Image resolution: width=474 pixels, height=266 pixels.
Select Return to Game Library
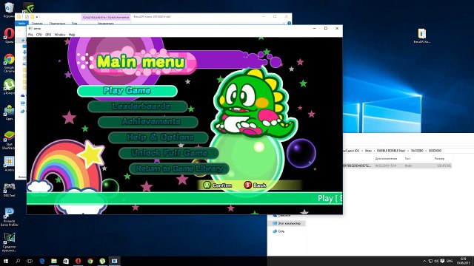179,168
